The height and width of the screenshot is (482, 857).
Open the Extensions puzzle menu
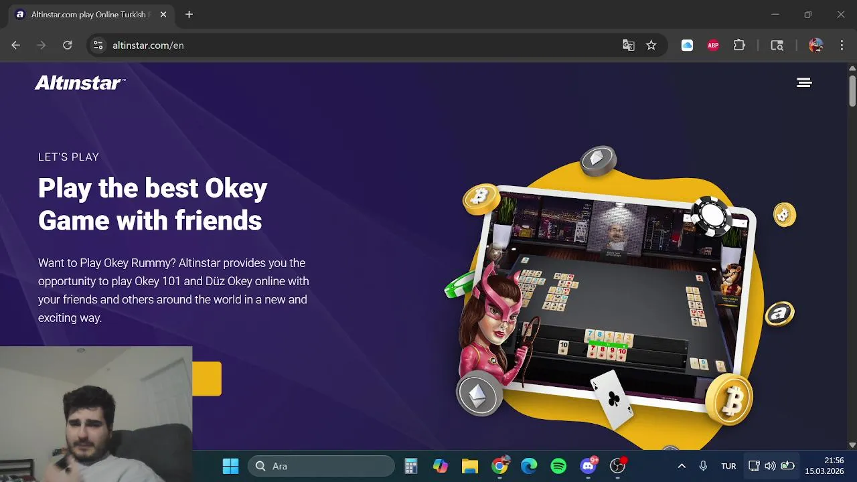(739, 45)
